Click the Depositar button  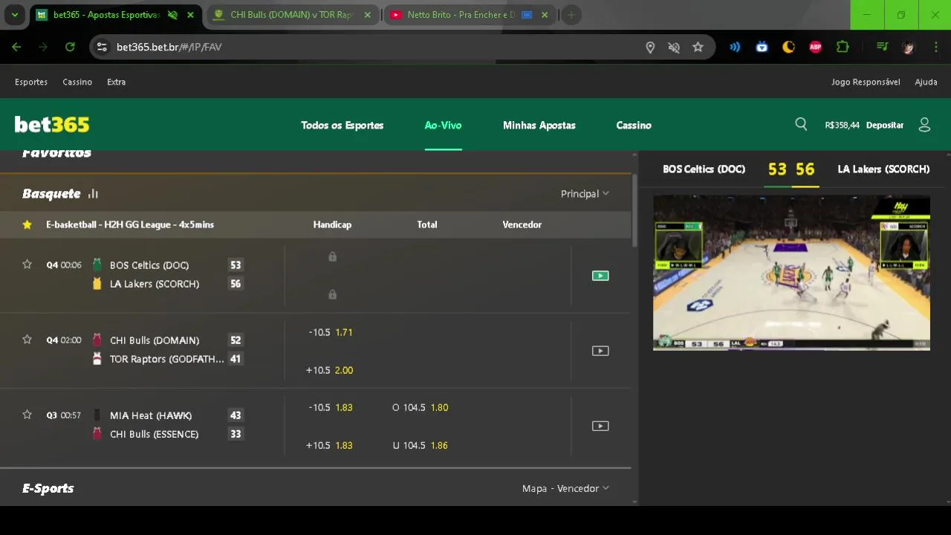point(885,125)
